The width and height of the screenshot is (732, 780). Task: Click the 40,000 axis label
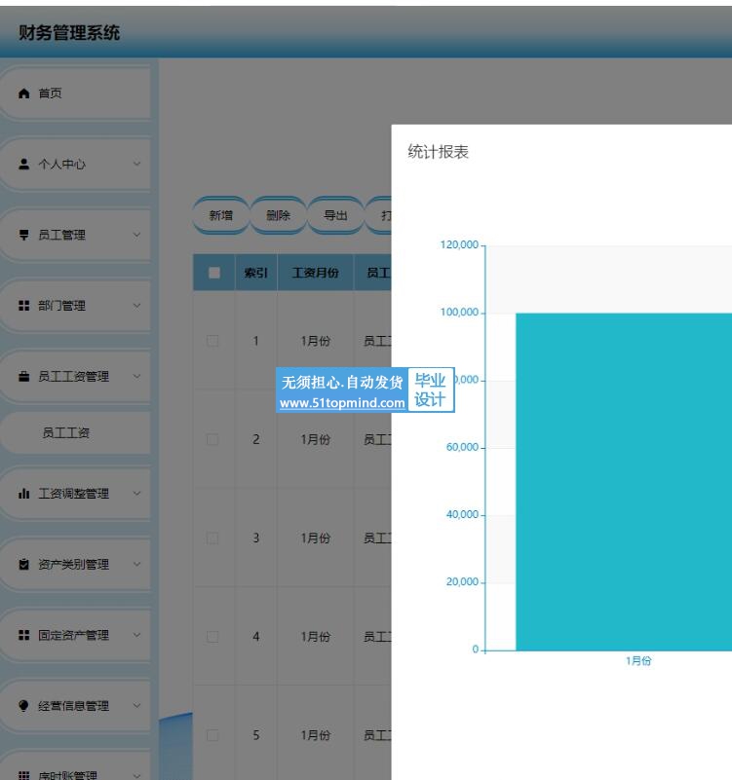462,514
